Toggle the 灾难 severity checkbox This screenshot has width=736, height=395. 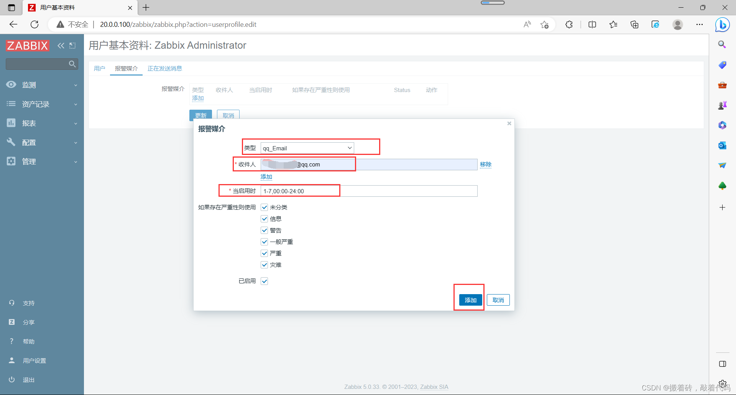[x=264, y=265]
